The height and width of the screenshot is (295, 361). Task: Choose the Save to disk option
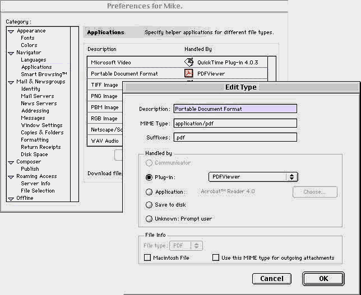149,205
